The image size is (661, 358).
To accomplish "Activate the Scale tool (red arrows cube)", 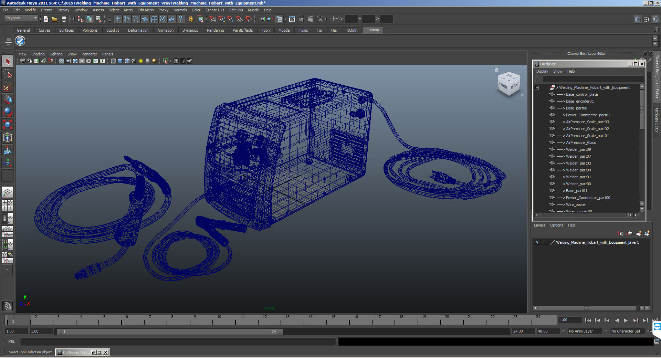I will click(x=8, y=124).
